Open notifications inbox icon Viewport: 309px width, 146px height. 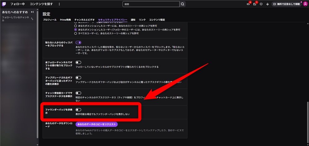tap(255, 4)
